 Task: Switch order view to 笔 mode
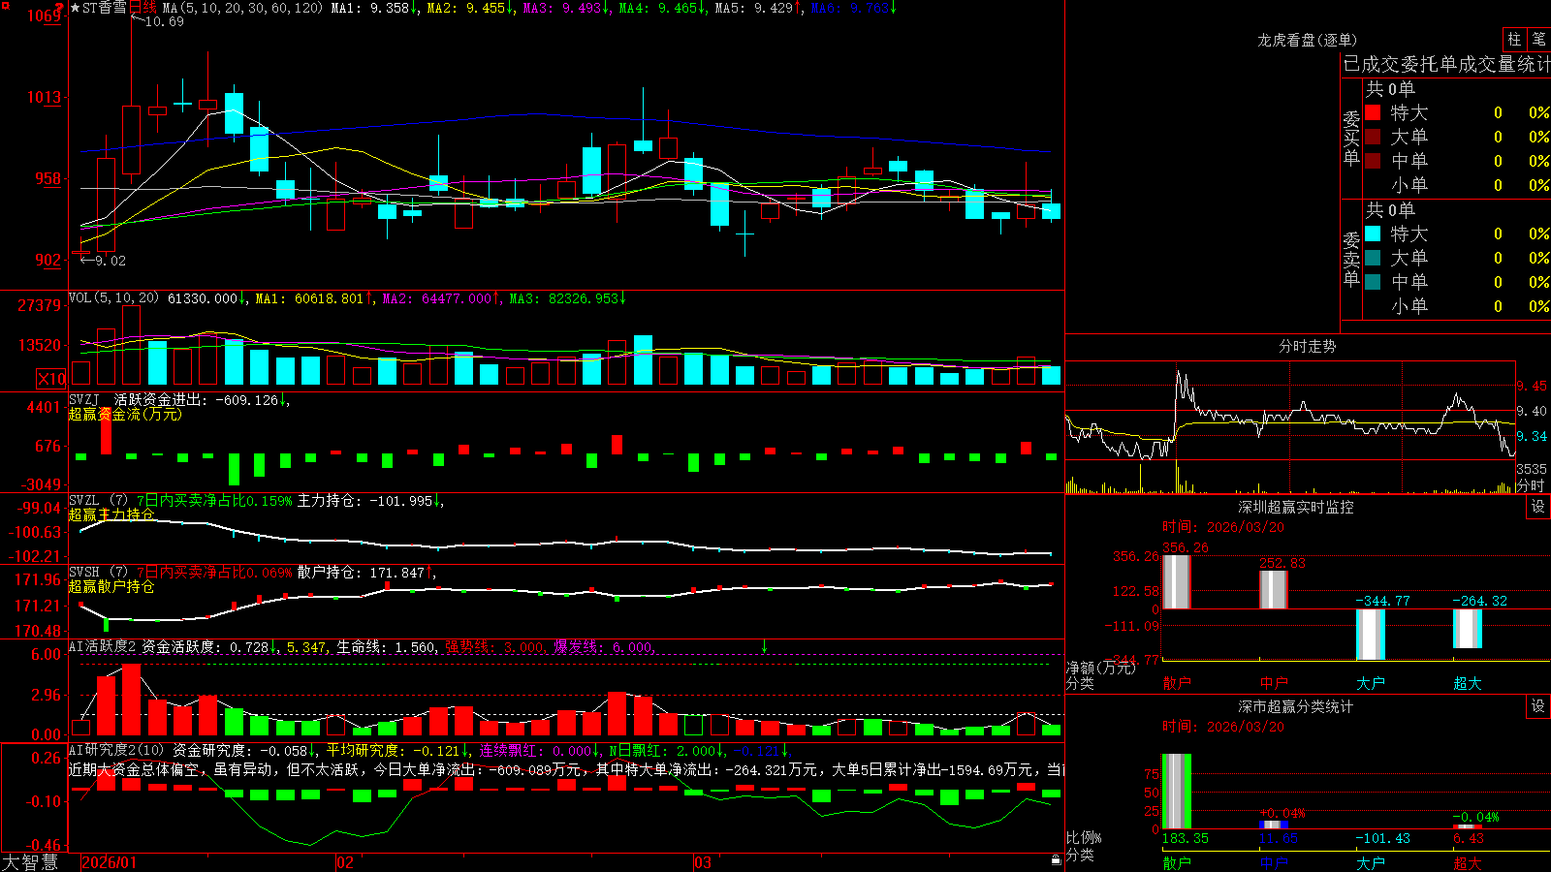point(1538,39)
